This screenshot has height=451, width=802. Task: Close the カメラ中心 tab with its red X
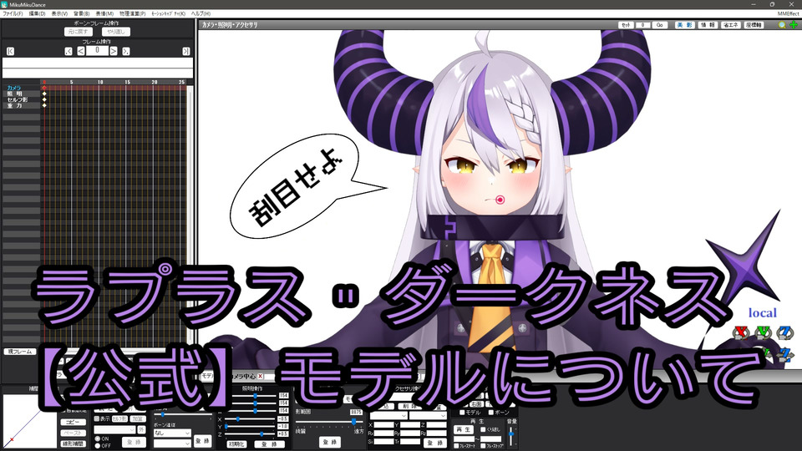click(260, 376)
